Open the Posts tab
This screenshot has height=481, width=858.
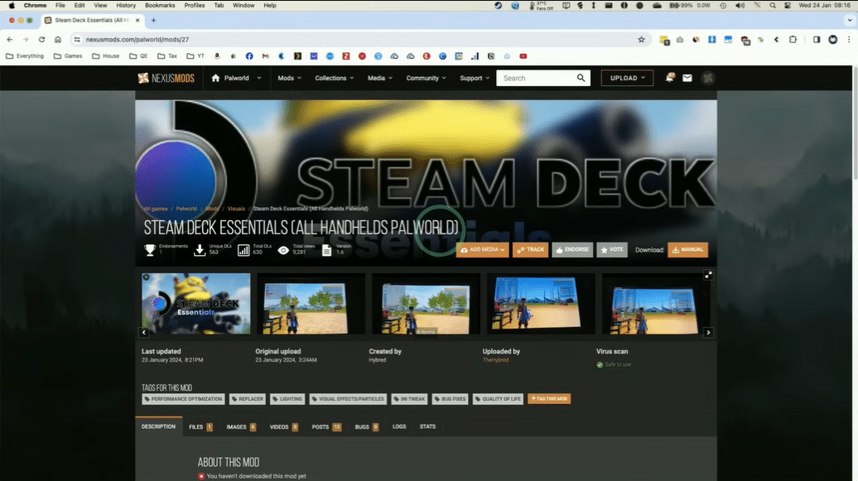[325, 426]
